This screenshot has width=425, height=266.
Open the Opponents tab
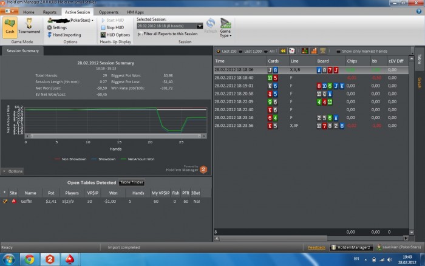[109, 12]
